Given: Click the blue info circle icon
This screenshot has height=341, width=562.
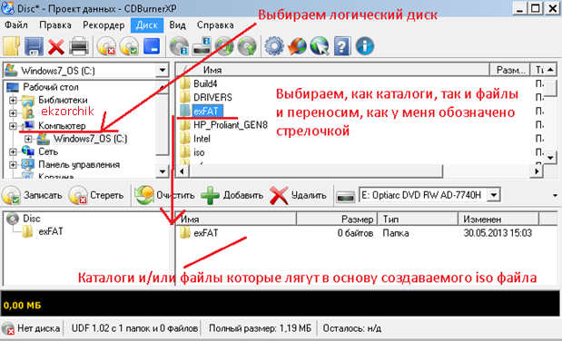Looking at the screenshot, I should click(x=365, y=46).
